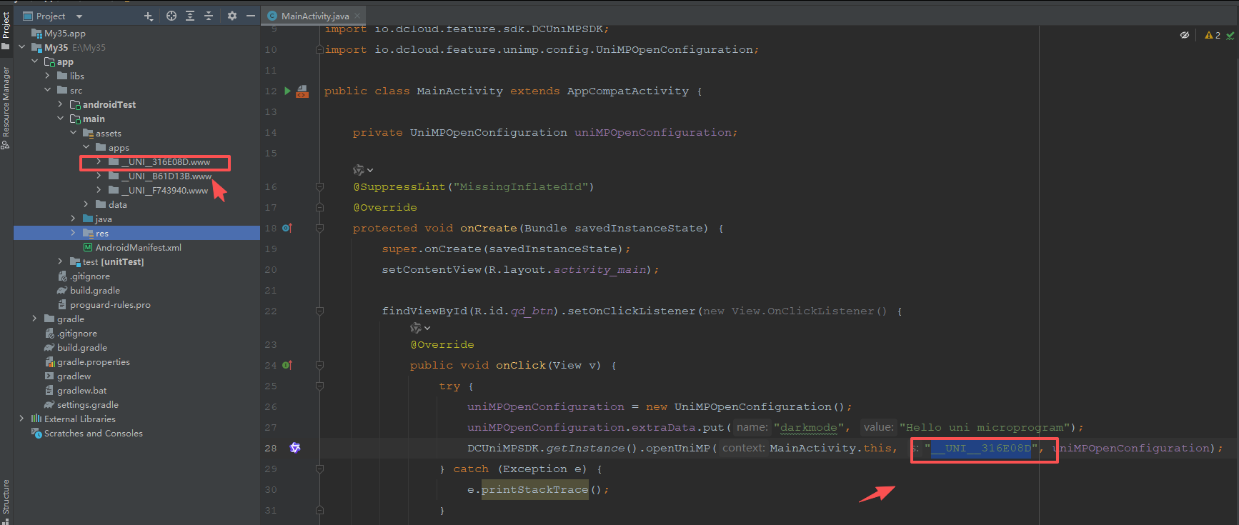Expand External Libraries node
1239x525 pixels.
pyautogui.click(x=21, y=419)
